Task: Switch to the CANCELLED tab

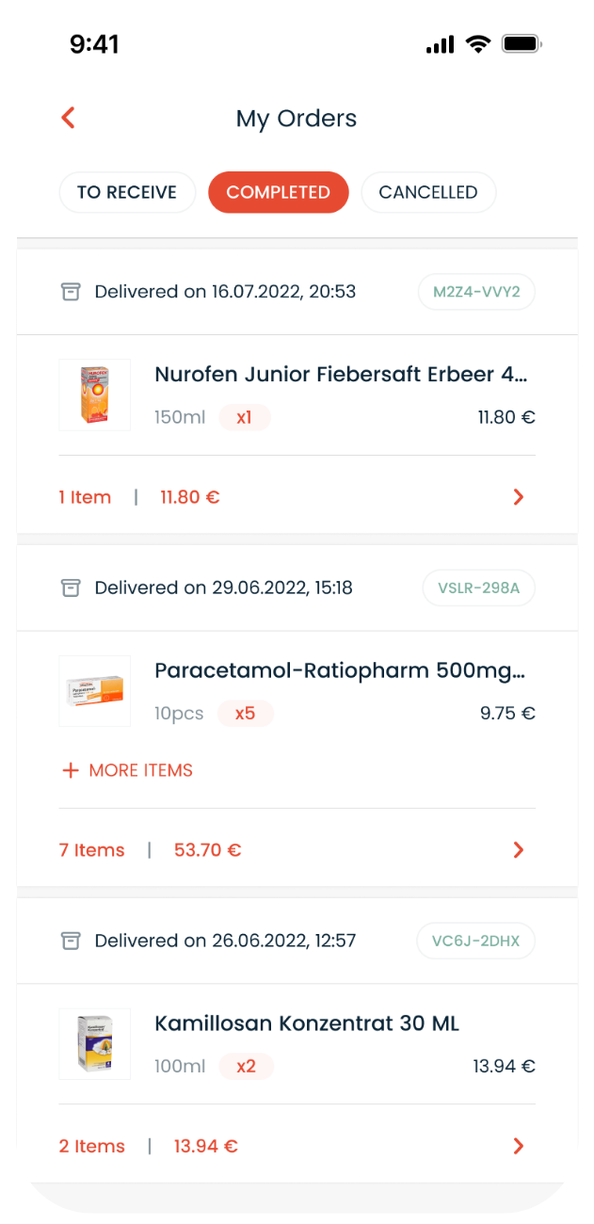Action: point(428,192)
